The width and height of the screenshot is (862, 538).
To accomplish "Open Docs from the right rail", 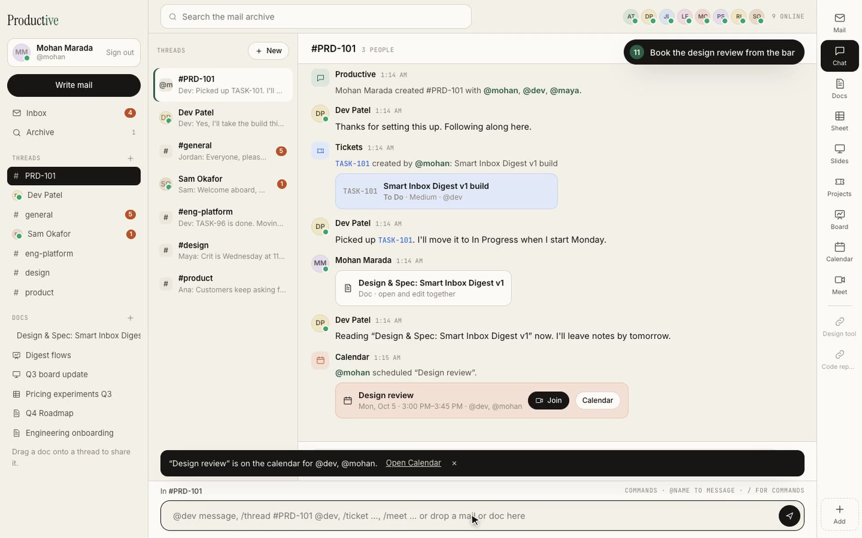I will click(839, 89).
